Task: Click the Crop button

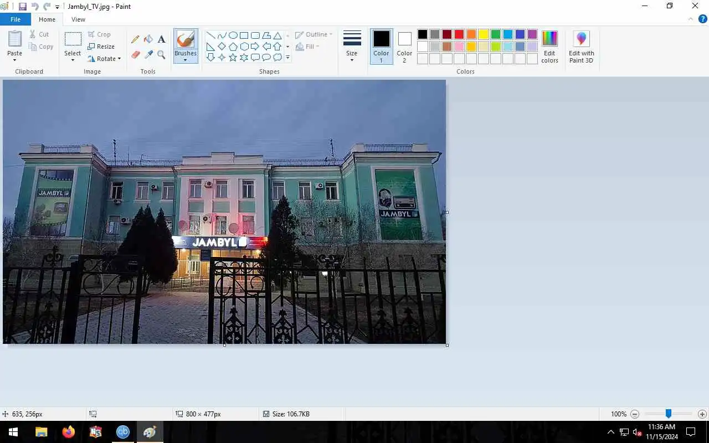Action: (x=99, y=34)
